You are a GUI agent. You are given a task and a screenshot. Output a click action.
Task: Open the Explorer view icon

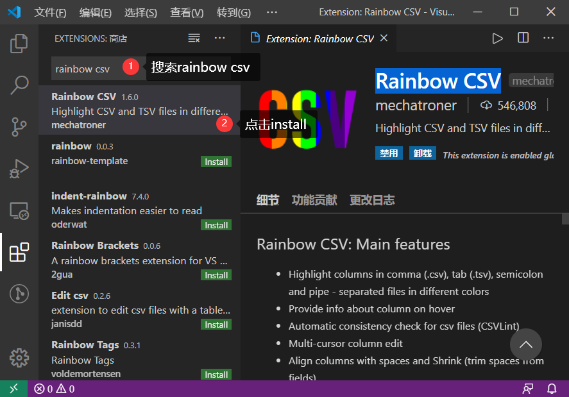click(19, 43)
